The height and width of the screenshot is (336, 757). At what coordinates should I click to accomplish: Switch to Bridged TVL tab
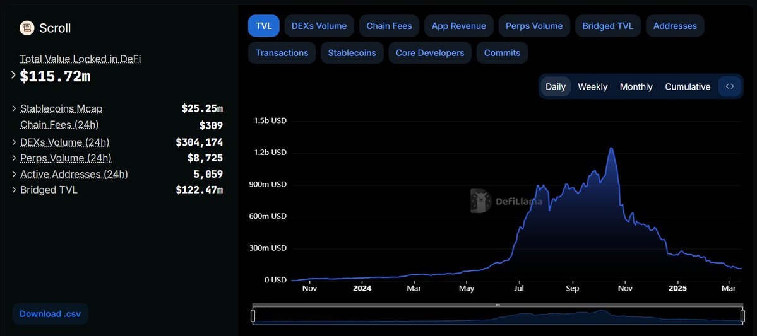pyautogui.click(x=608, y=26)
